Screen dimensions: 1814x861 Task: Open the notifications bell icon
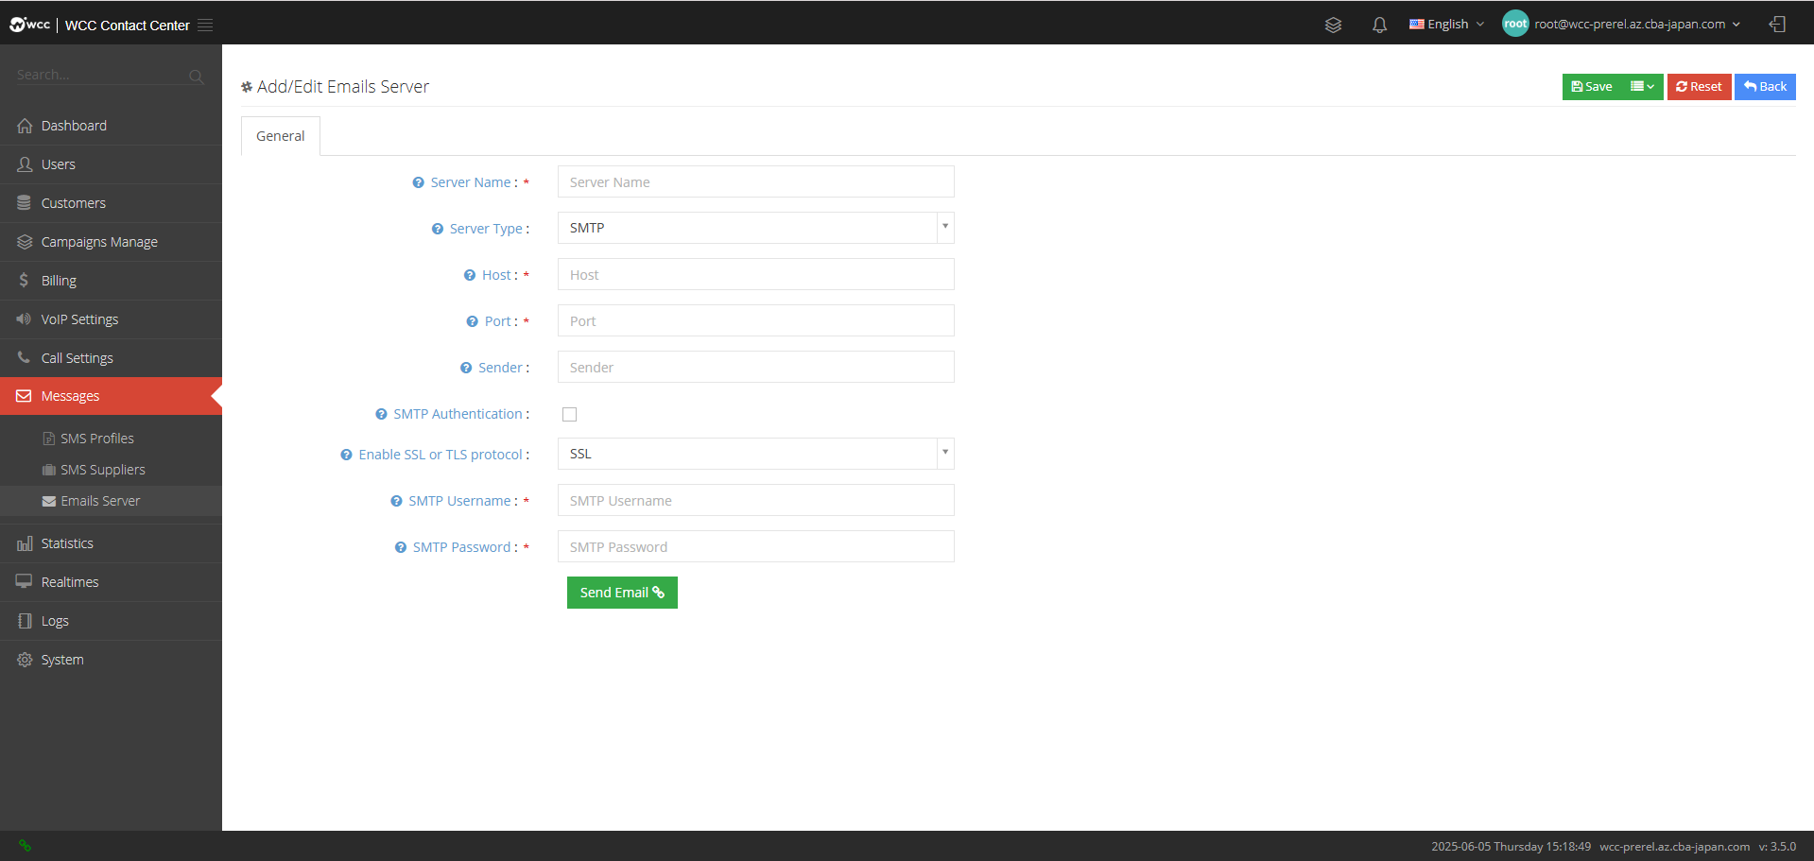1379,25
